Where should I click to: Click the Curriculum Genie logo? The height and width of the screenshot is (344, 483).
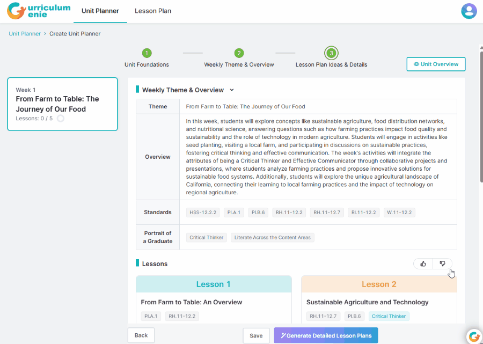click(x=39, y=11)
